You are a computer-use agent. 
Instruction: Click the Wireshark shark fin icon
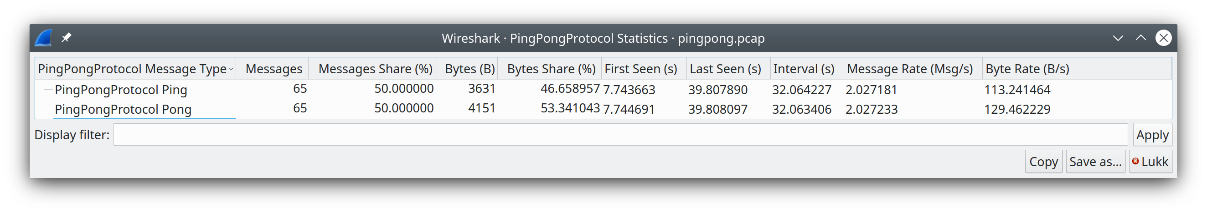coord(44,38)
